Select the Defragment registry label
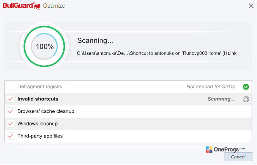Image resolution: width=257 pixels, height=165 pixels. click(x=40, y=87)
